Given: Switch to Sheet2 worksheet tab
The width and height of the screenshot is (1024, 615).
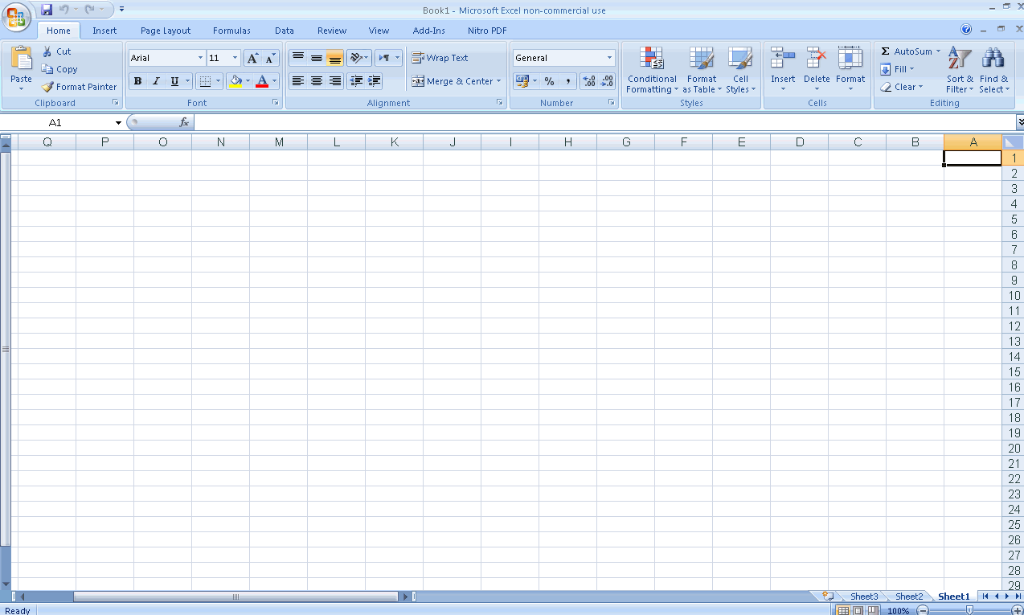Looking at the screenshot, I should pyautogui.click(x=908, y=597).
